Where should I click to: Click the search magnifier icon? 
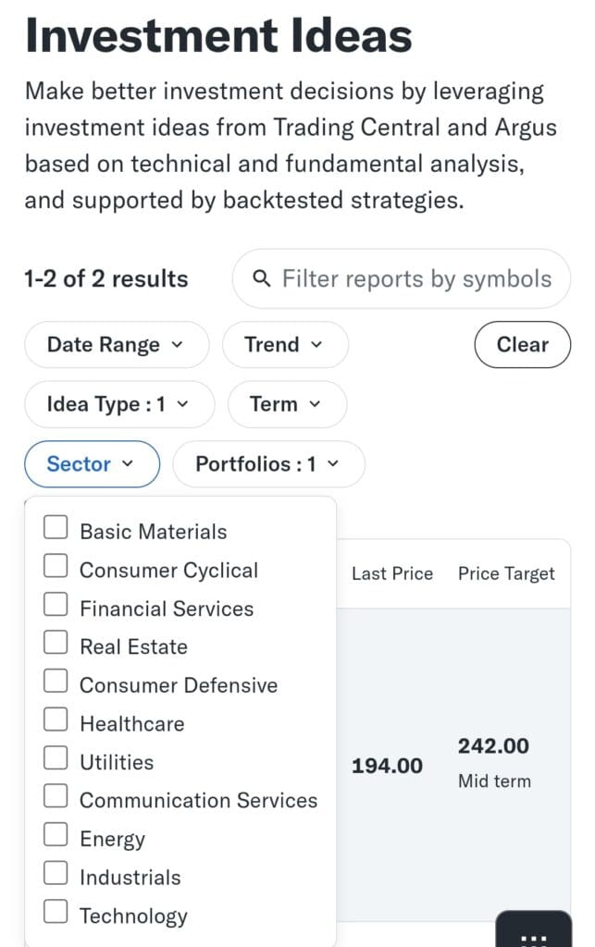coord(262,278)
